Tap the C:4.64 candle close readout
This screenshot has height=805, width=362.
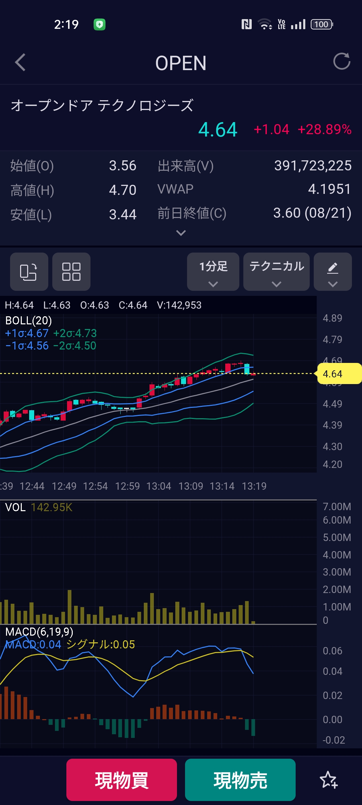tap(133, 305)
